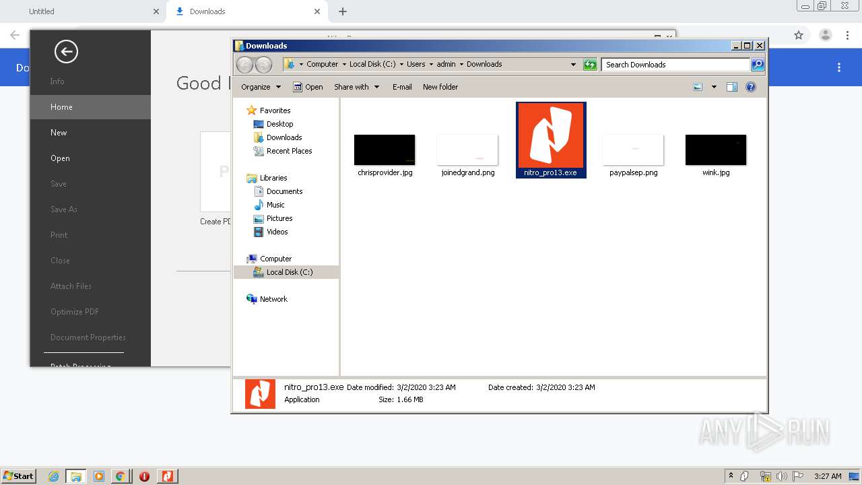The image size is (862, 485).
Task: Open Pictures library in navigation pane
Action: [x=273, y=218]
